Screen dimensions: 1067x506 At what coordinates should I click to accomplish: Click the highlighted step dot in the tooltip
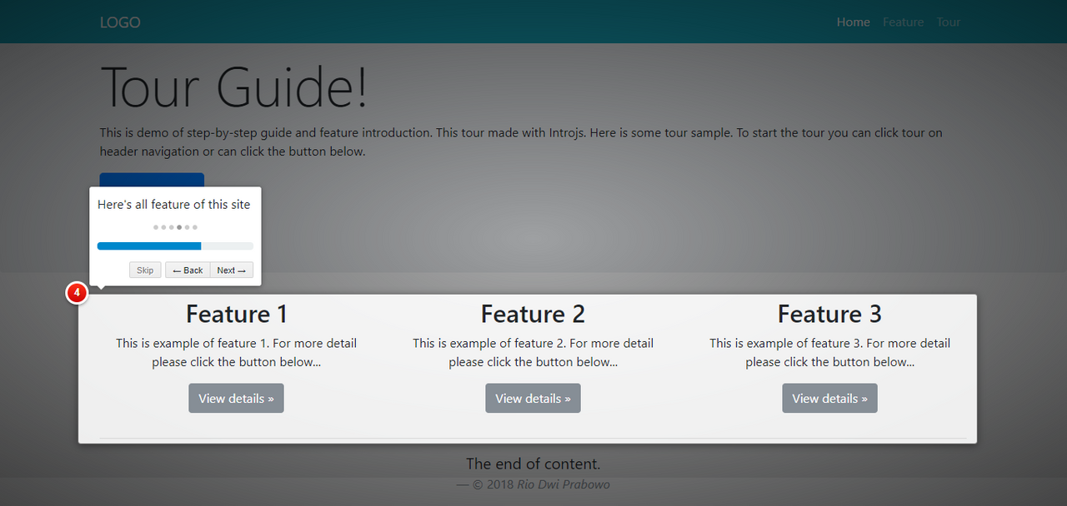[178, 226]
